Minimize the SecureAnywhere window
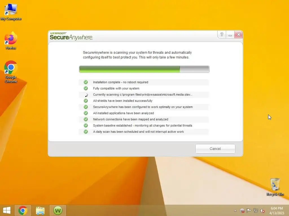Image resolution: width=289 pixels, height=216 pixels. pos(230,34)
